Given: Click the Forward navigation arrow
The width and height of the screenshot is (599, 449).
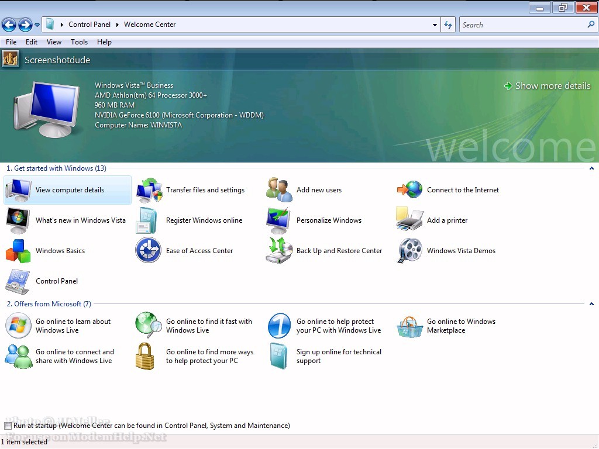Looking at the screenshot, I should (x=25, y=25).
